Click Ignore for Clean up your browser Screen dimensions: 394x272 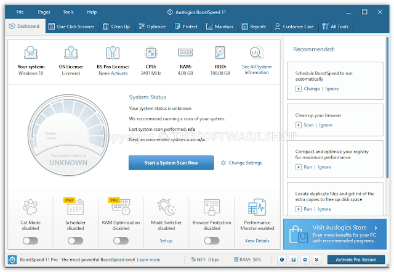click(x=326, y=125)
